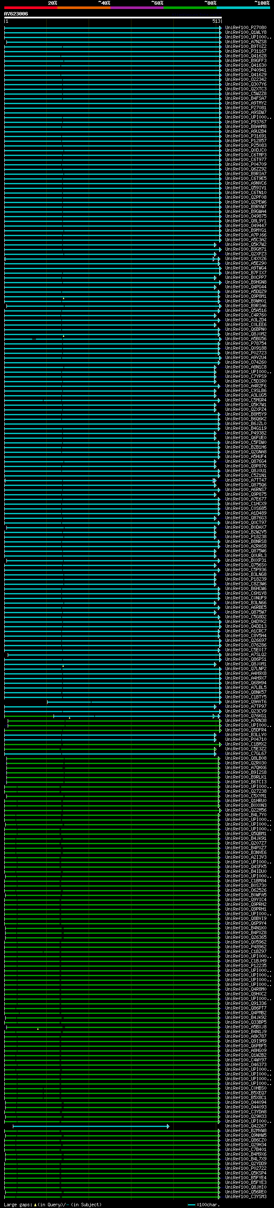Select the UniRef100_C1BMX2 label
The width and height of the screenshot is (274, 1208).
tap(245, 744)
